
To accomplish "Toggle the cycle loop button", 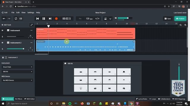I will point(16,19).
